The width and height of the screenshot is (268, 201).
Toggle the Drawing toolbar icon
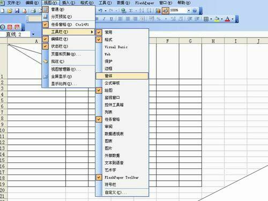166,11
